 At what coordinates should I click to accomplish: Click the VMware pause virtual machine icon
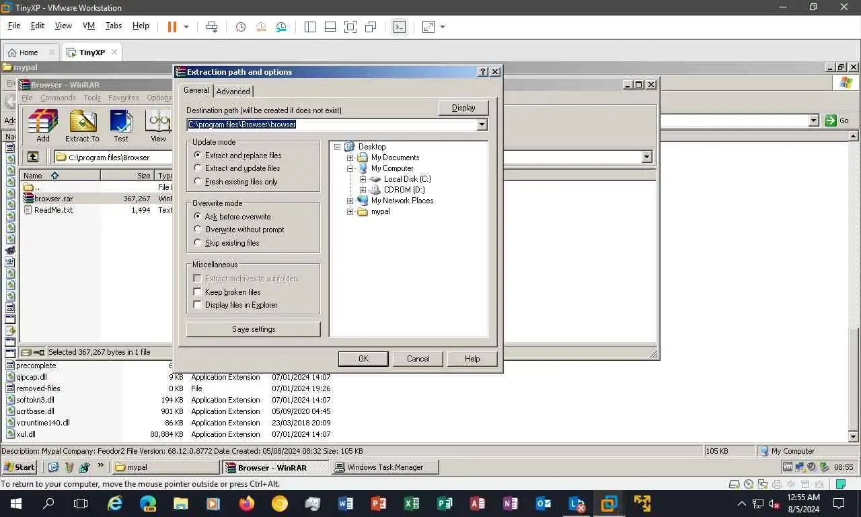point(172,27)
